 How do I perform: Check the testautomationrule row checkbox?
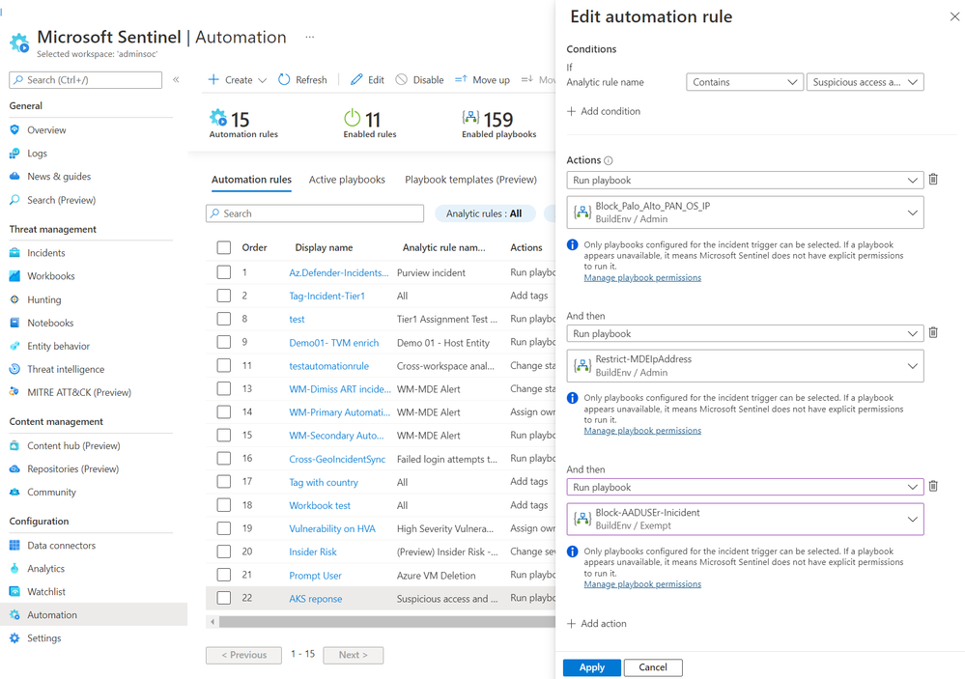pos(224,365)
